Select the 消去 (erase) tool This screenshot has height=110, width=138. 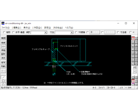pos(3,58)
